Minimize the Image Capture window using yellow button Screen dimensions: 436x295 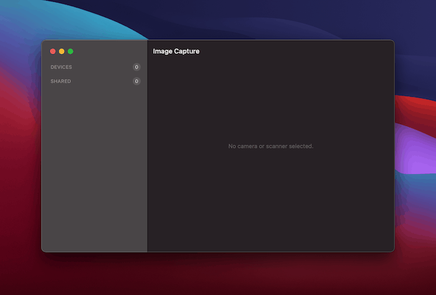(x=62, y=51)
